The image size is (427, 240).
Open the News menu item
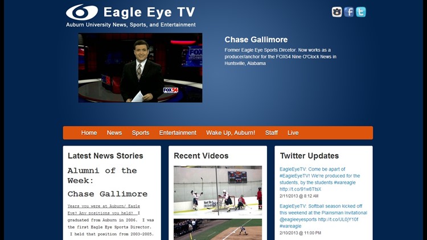coord(114,133)
